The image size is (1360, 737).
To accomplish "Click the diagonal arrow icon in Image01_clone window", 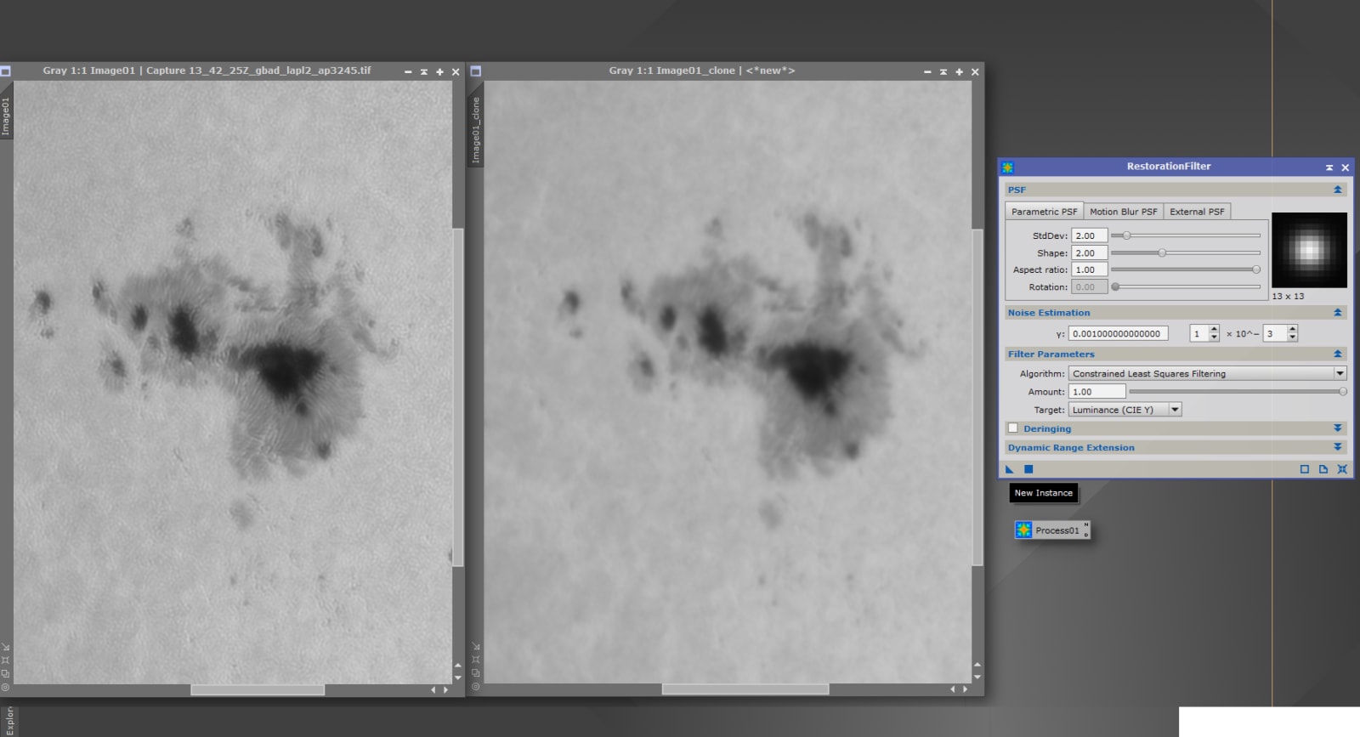I will click(476, 648).
